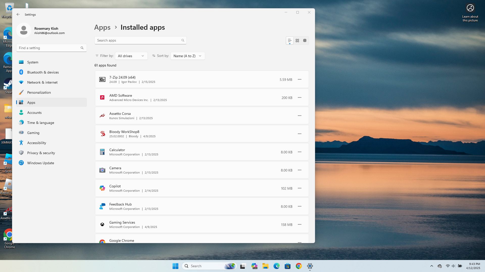Open Accounts settings

click(52, 113)
